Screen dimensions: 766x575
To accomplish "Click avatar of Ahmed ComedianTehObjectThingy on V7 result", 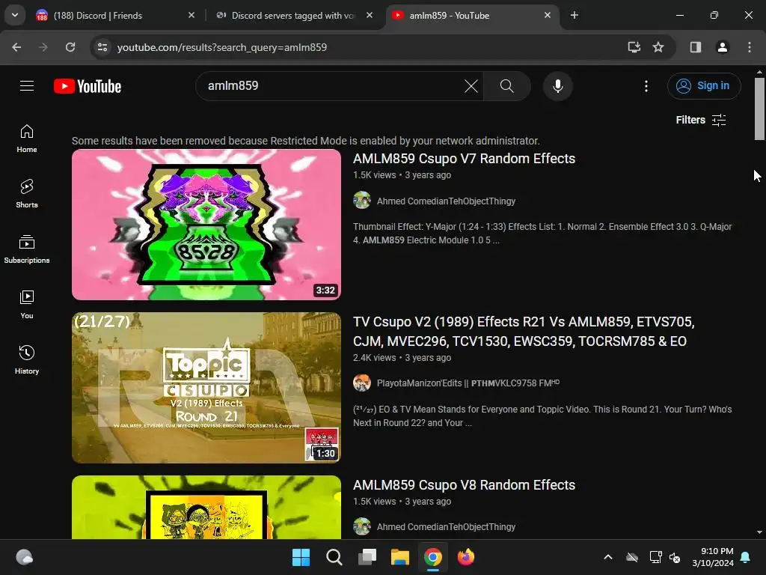I will tap(362, 201).
